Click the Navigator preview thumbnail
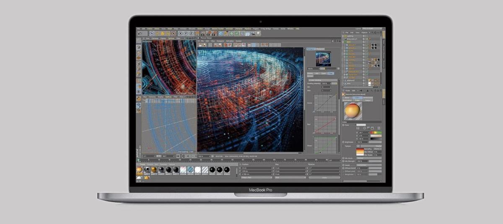This screenshot has height=224, width=503. [x=324, y=59]
